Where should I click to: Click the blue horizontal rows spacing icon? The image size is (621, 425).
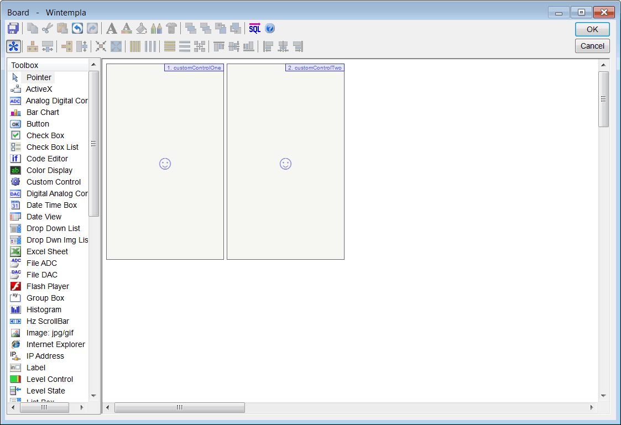click(185, 46)
